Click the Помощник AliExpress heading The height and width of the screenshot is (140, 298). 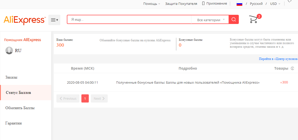22,40
